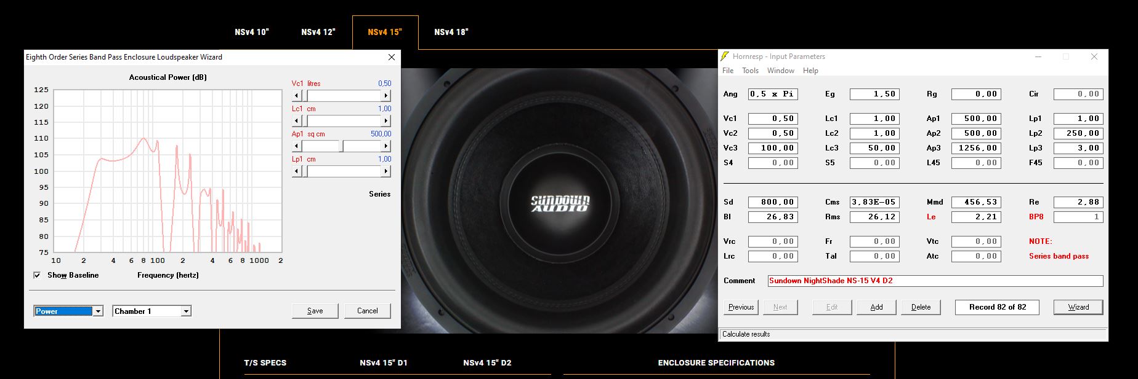Click Ap1 slider left arrow
Viewport: 1138px width, 379px height.
pyautogui.click(x=297, y=146)
